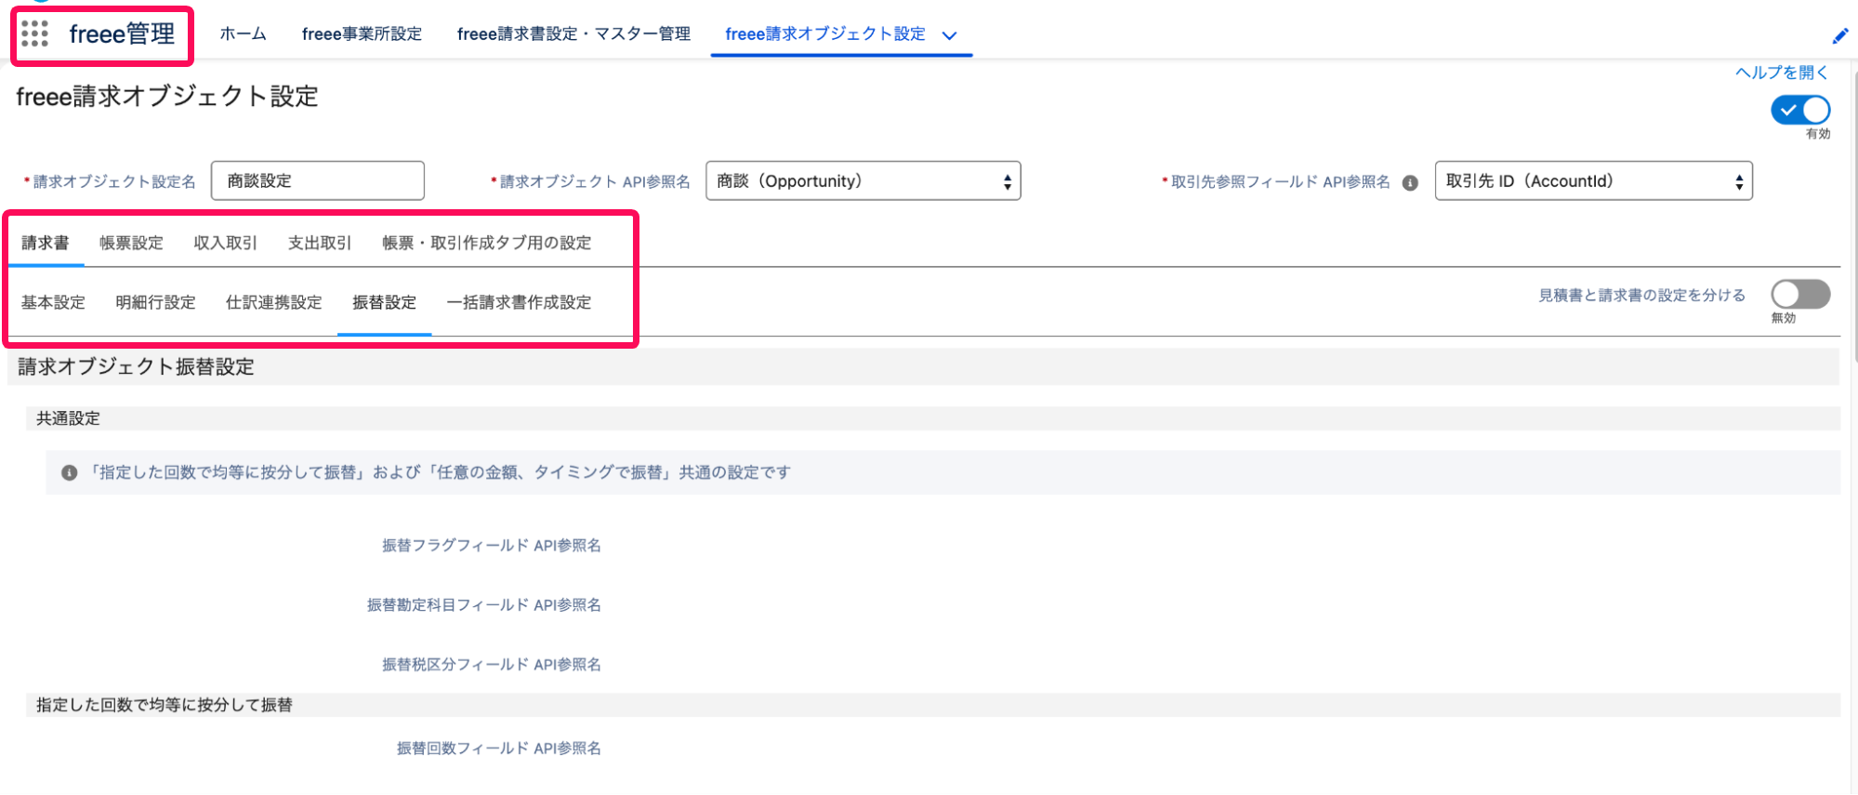
Task: Click the 振替税区分フィールド API参照名 label
Action: coord(491,665)
